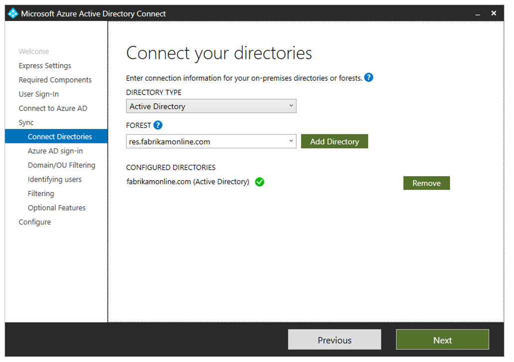
Task: Minimize the Azure AD Connect window
Action: point(478,14)
